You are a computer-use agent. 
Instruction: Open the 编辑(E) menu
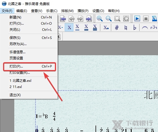coord(22,11)
